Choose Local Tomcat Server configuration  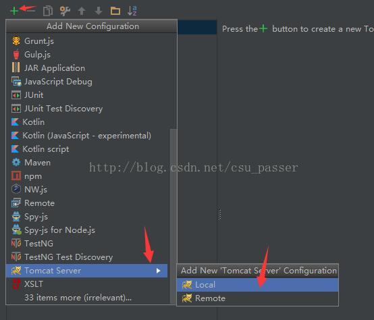[257, 285]
